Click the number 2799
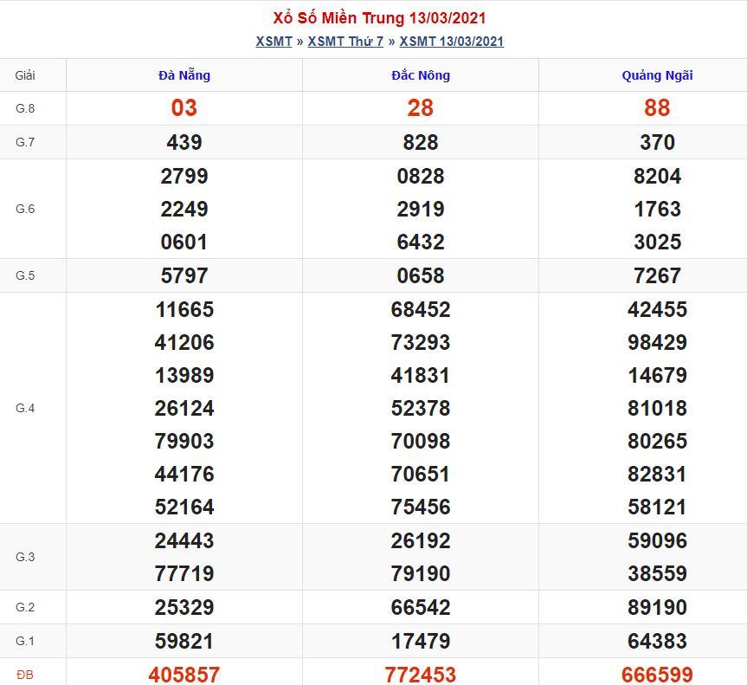747x685 pixels. click(x=184, y=176)
